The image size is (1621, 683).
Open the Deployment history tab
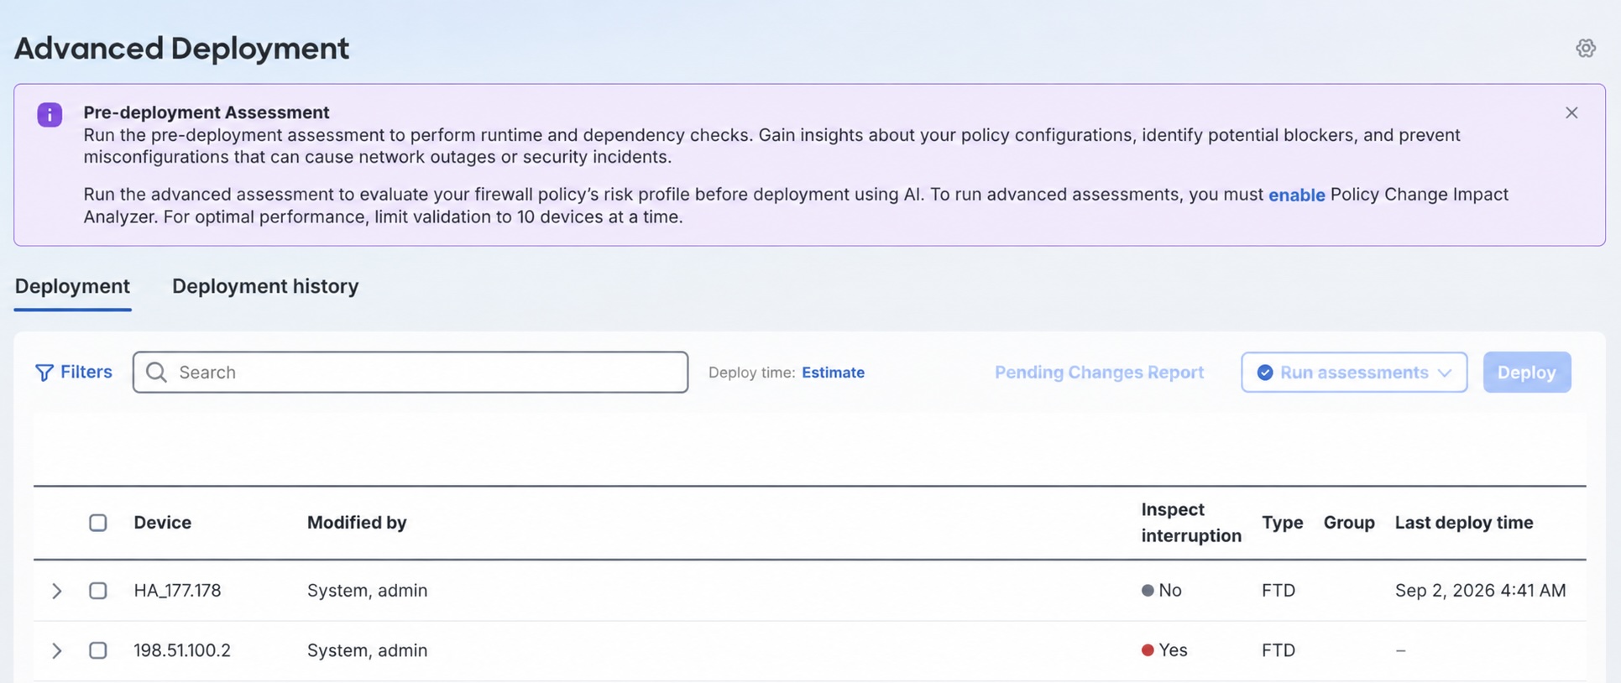(x=265, y=286)
